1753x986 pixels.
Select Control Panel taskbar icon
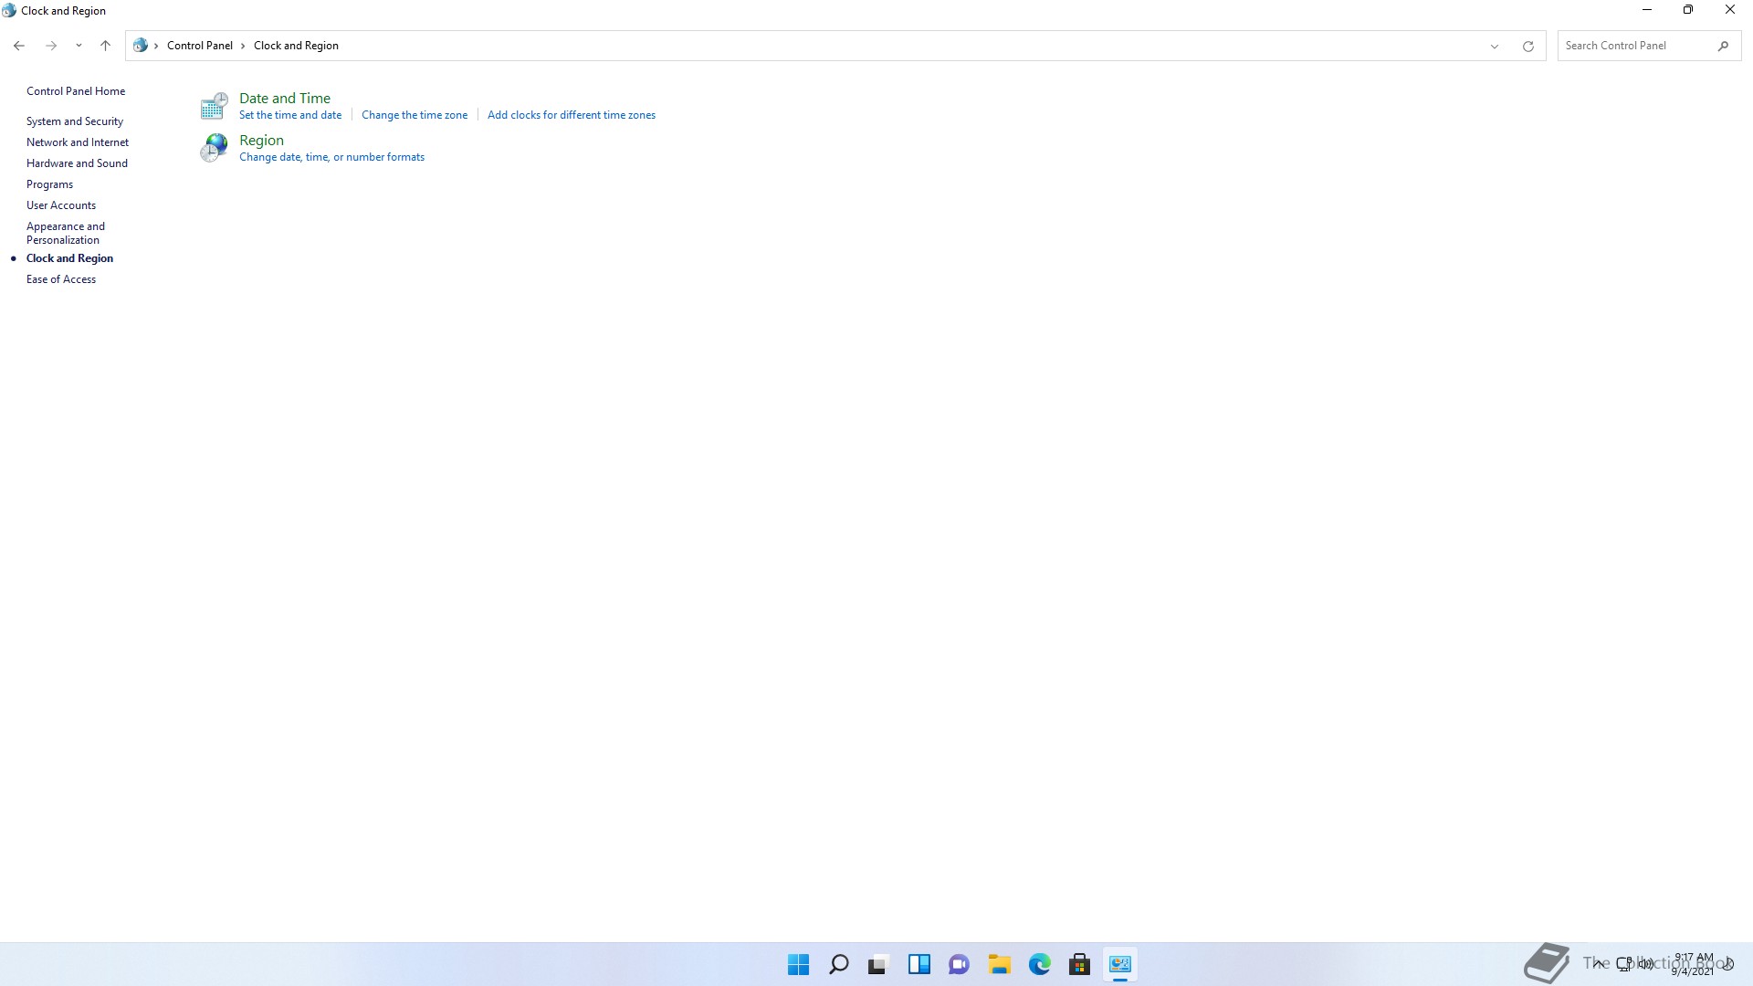pyautogui.click(x=1119, y=964)
